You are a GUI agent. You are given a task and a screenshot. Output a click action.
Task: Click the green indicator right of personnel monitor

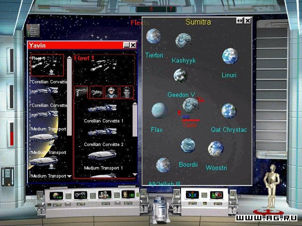[x=138, y=194]
